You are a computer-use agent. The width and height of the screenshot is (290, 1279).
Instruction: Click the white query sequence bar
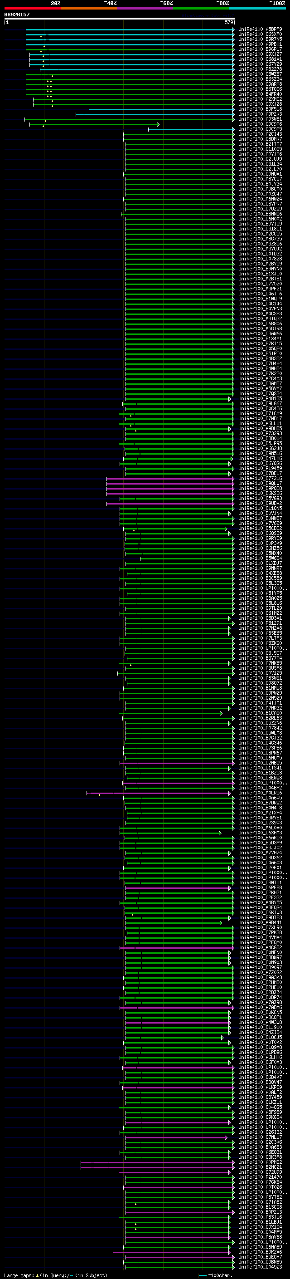[120, 18]
